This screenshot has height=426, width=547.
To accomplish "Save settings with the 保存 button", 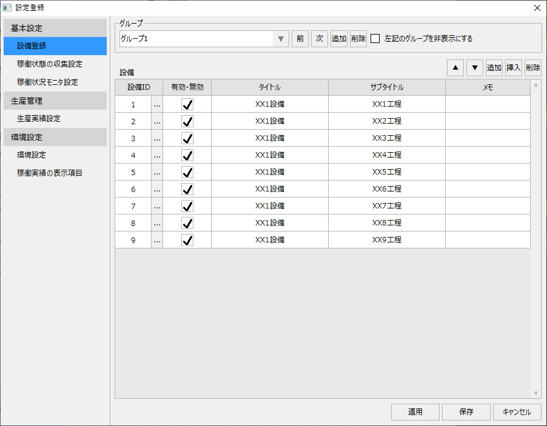I will point(466,411).
